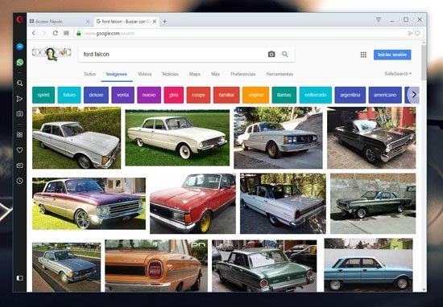
Task: Reload the page
Action: pyautogui.click(x=56, y=33)
